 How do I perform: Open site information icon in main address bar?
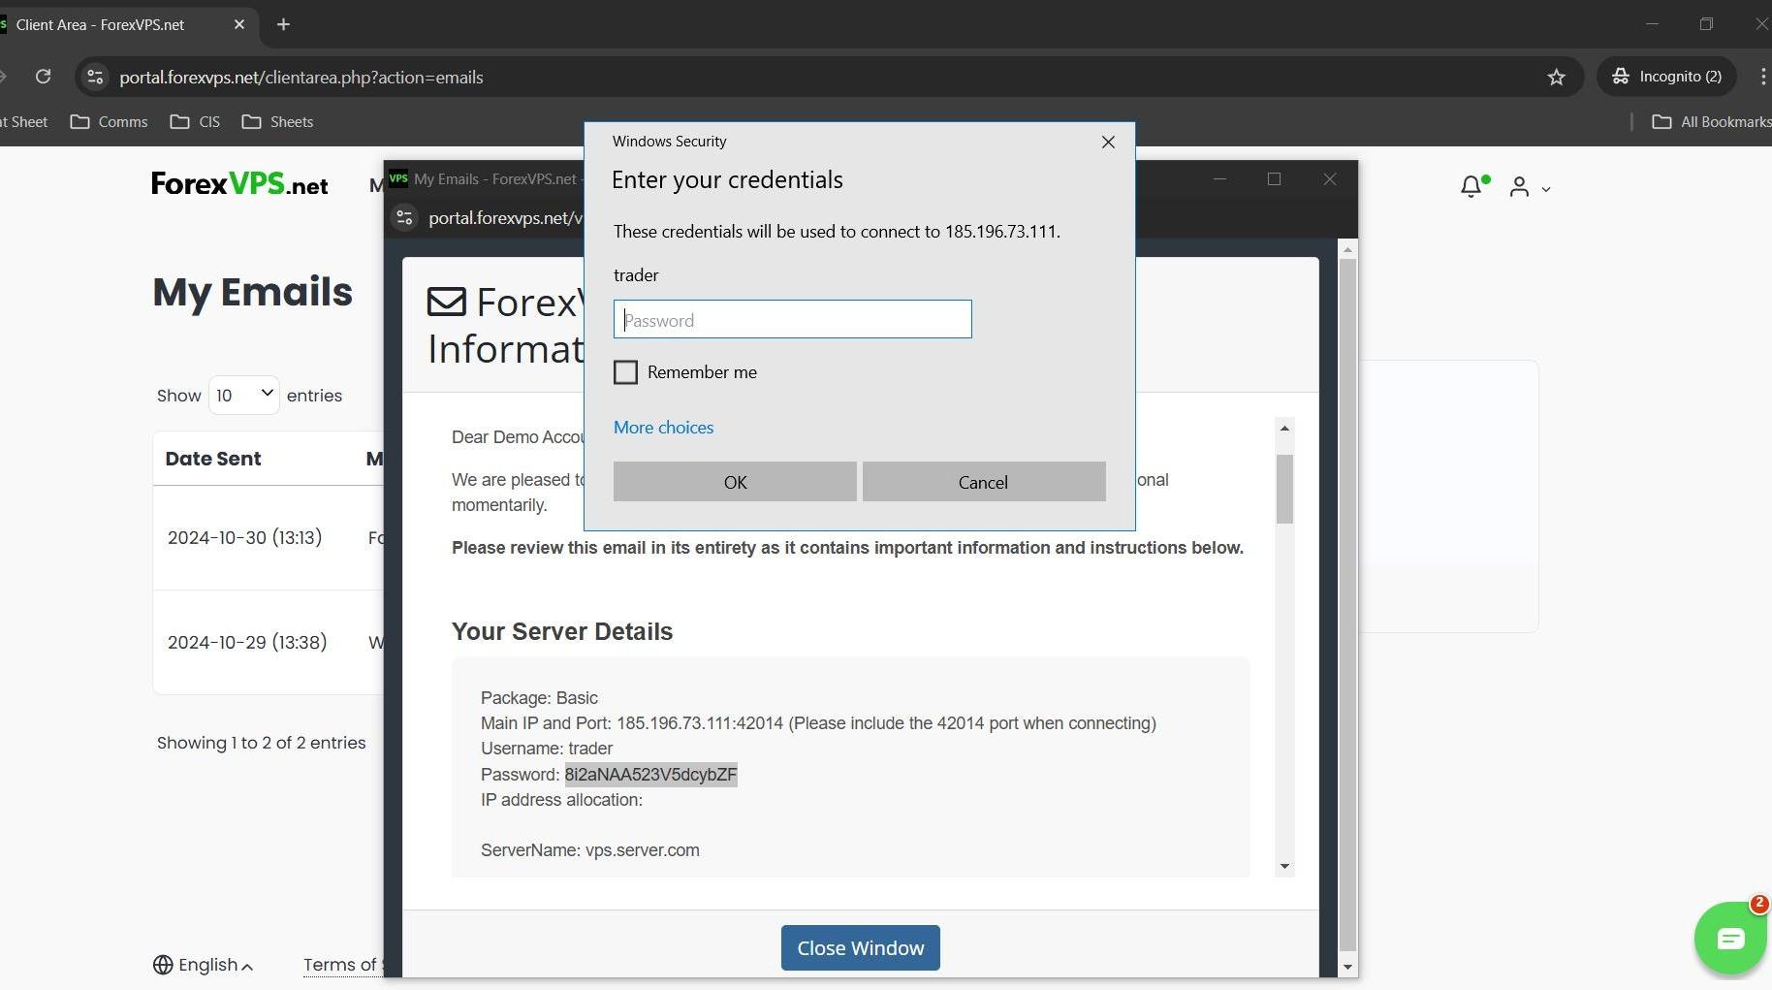[x=95, y=77]
